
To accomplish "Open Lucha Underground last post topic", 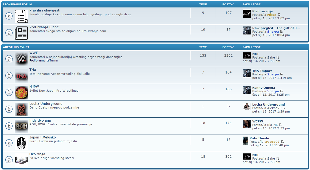I will coord(269,105).
